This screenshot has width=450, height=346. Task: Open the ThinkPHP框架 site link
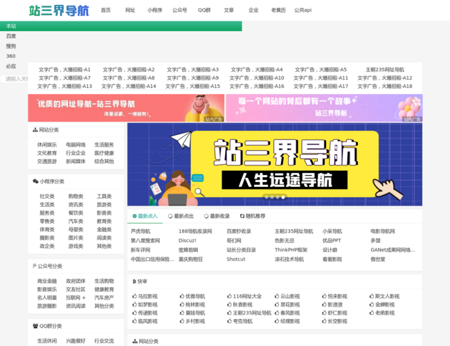pyautogui.click(x=291, y=250)
